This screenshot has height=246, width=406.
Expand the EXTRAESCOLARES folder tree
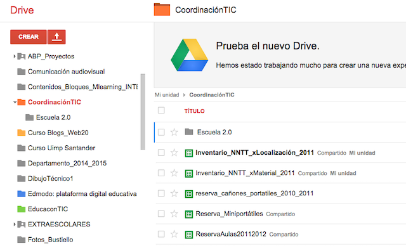tap(15, 224)
